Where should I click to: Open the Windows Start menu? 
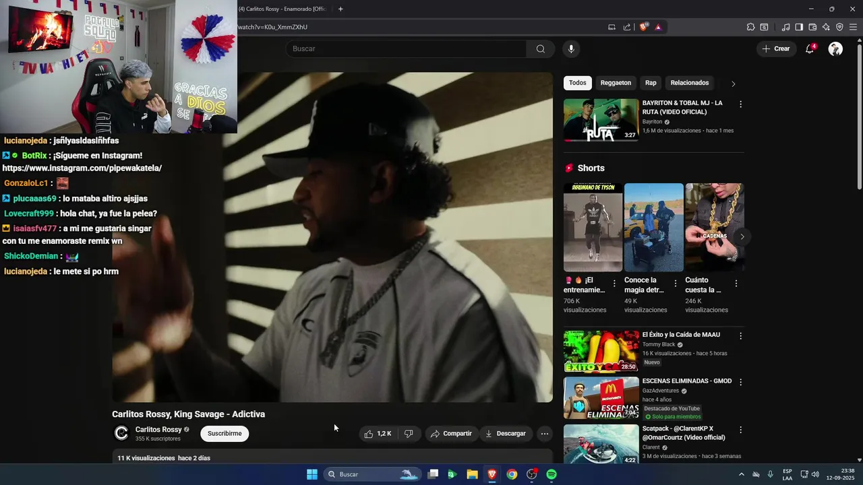coord(312,474)
